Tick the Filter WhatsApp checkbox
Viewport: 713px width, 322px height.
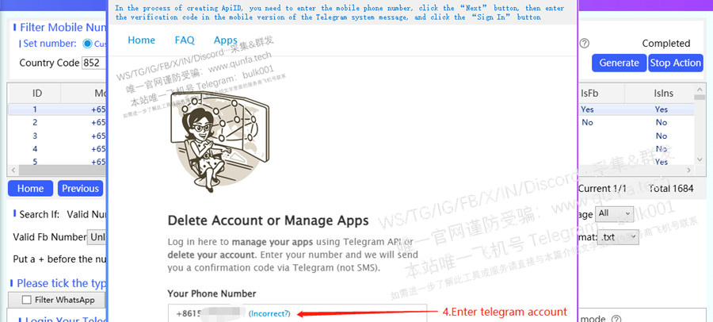[x=27, y=300]
